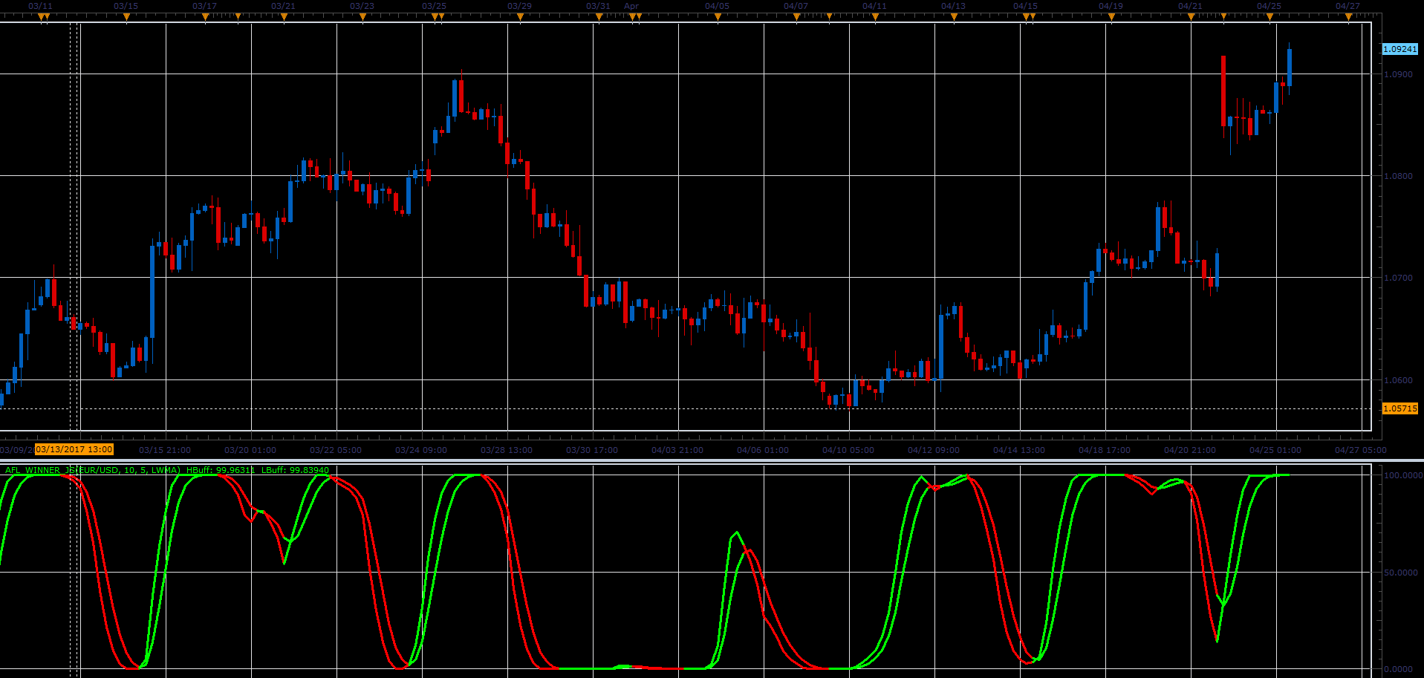Click the 04/18 17:00 time axis label
1424x678 pixels.
point(1105,450)
